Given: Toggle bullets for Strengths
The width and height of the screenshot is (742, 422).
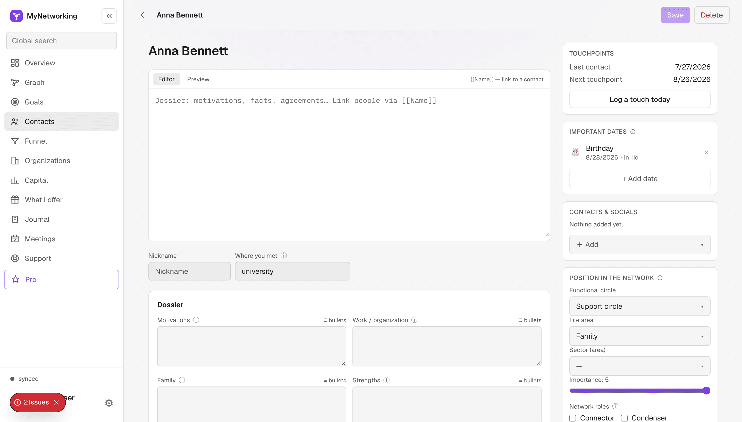Looking at the screenshot, I should pos(530,380).
